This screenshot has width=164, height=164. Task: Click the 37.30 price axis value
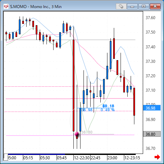pos(151,61)
